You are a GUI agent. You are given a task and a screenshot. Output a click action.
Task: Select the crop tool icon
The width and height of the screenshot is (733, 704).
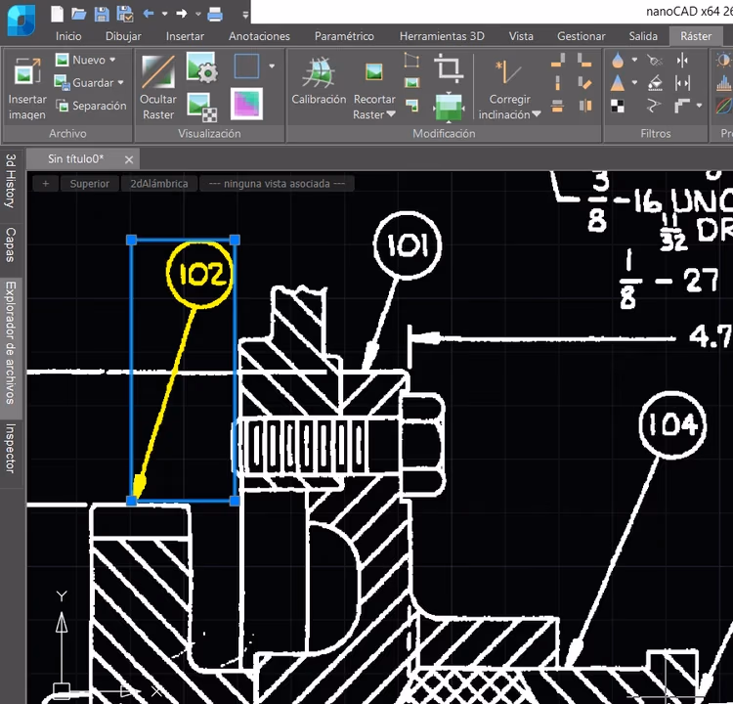(x=449, y=67)
